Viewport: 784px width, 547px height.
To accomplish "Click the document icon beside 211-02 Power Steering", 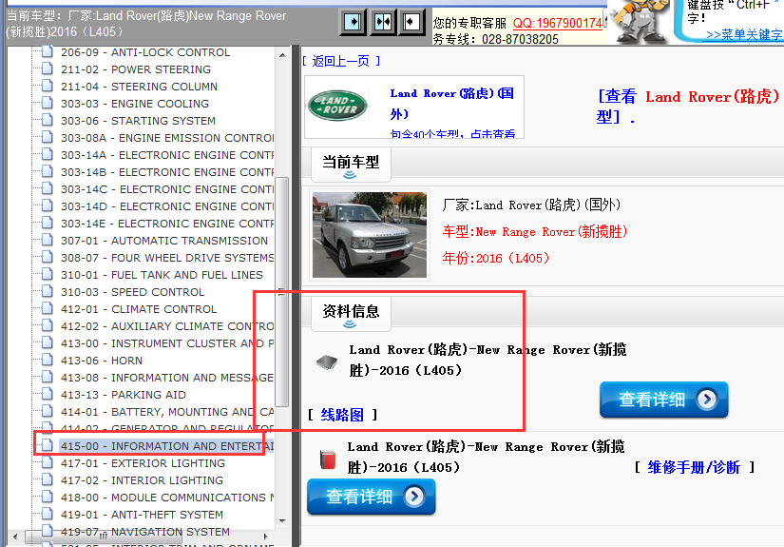I will pyautogui.click(x=48, y=69).
